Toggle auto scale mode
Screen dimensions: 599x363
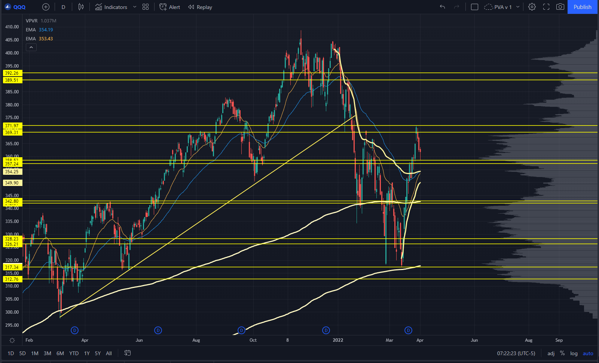pyautogui.click(x=588, y=353)
